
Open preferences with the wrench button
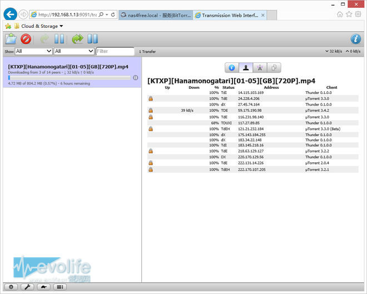[27, 287]
